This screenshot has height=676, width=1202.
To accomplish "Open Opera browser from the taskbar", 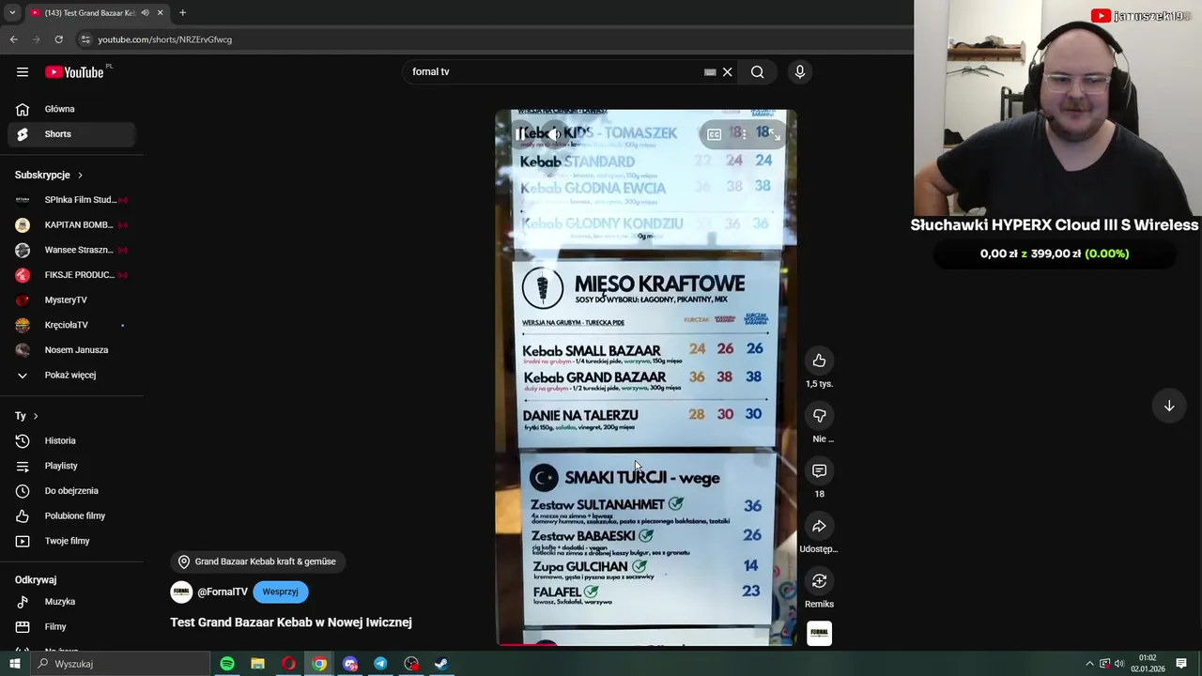I will pos(288,664).
